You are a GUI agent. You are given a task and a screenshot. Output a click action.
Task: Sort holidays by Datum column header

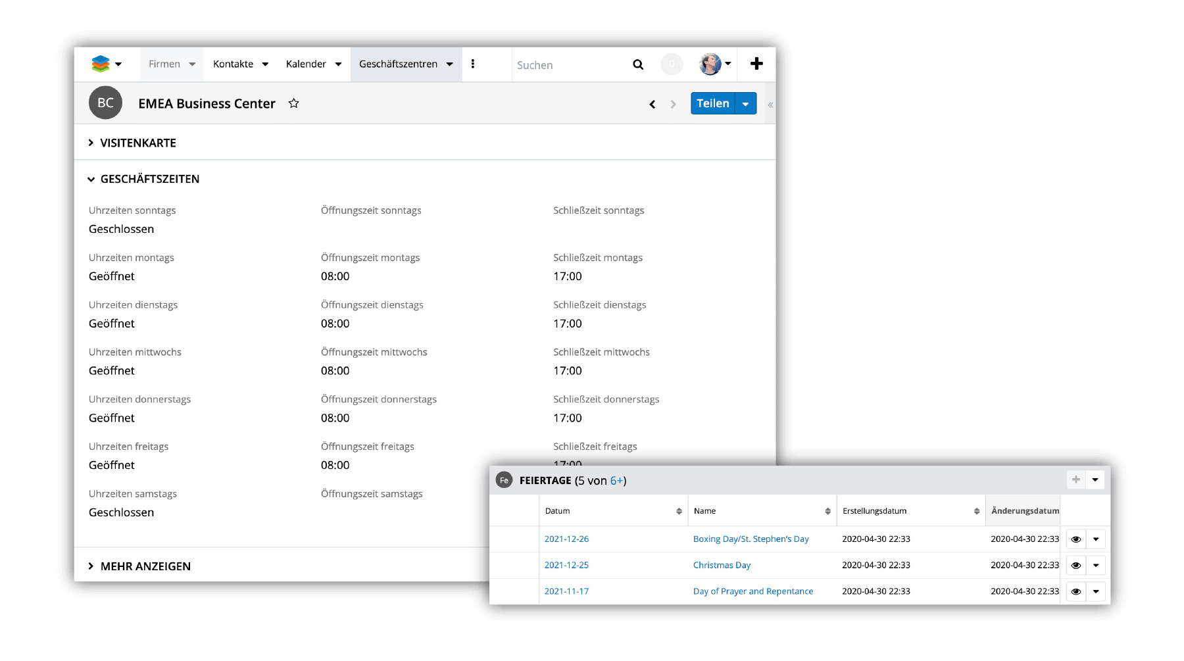[557, 511]
